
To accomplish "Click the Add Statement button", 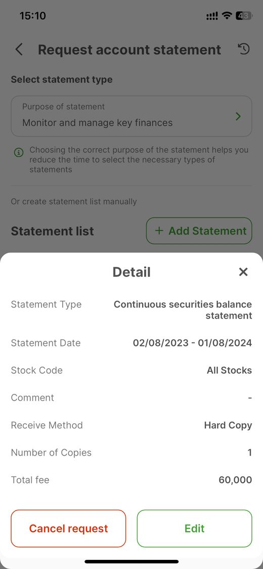I will pyautogui.click(x=199, y=231).
